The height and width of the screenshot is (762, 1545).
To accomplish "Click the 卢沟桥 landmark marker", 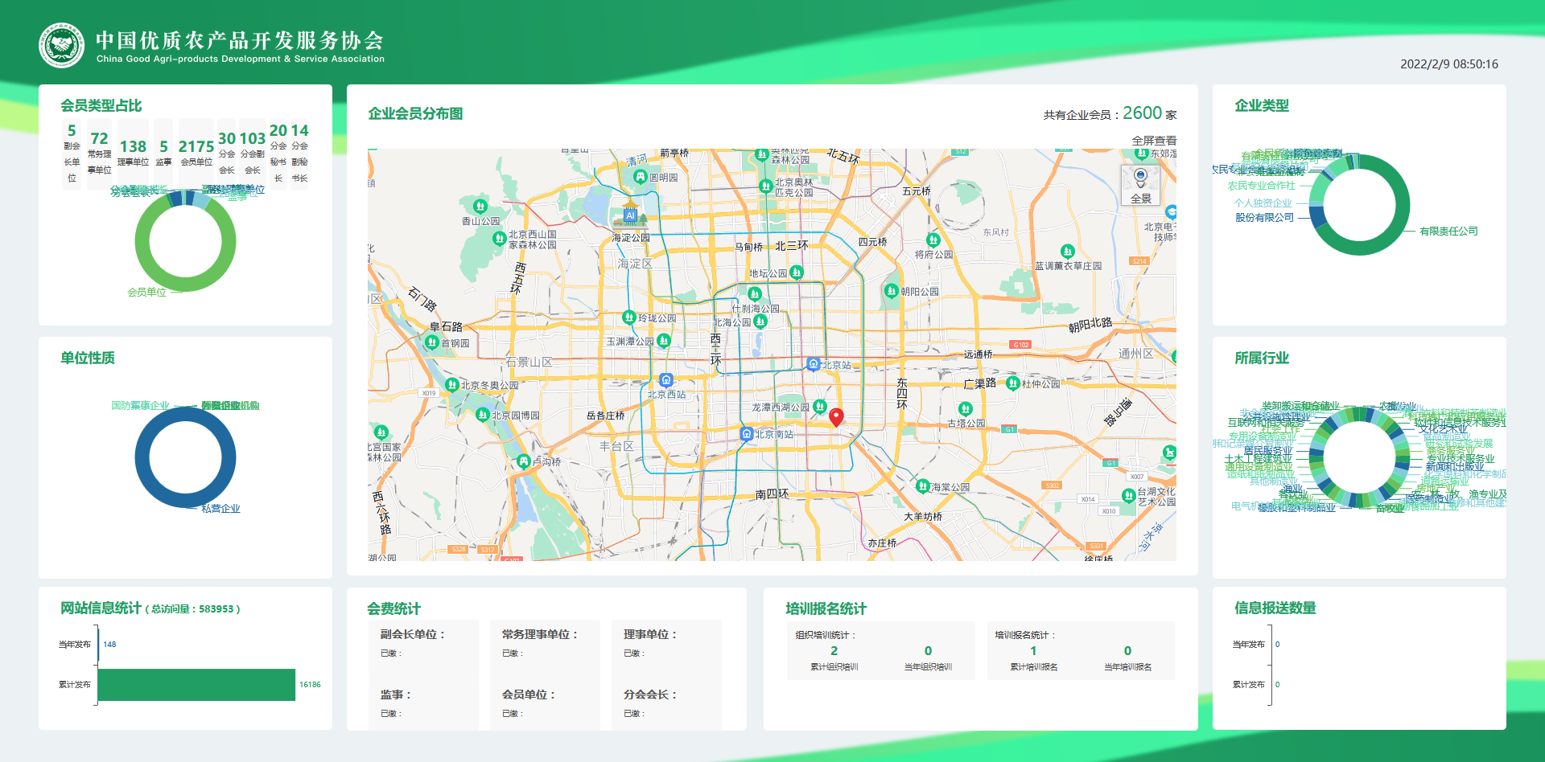I will click(524, 461).
